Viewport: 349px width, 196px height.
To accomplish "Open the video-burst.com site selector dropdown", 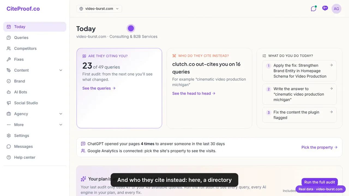I will pos(99,9).
